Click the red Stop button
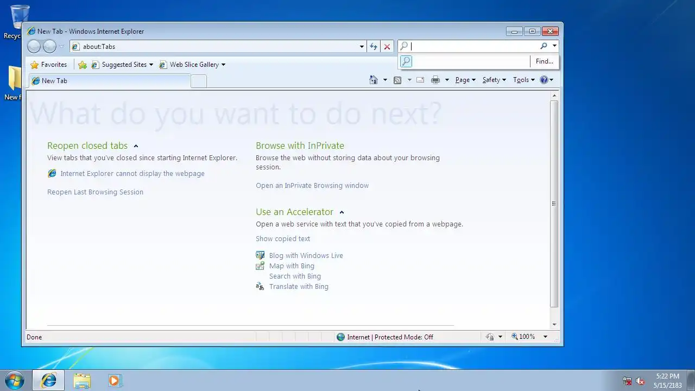695x391 pixels. click(387, 47)
